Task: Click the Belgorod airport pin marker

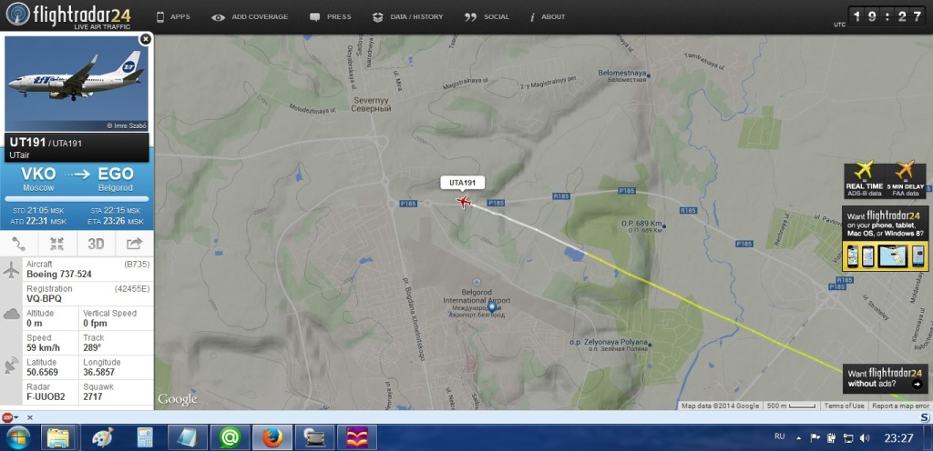Action: (x=492, y=306)
